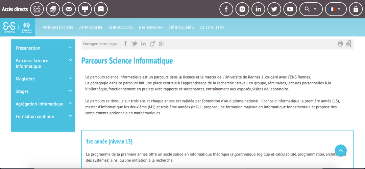
Task: Click the billboard calendar icon
Action: (85, 9)
